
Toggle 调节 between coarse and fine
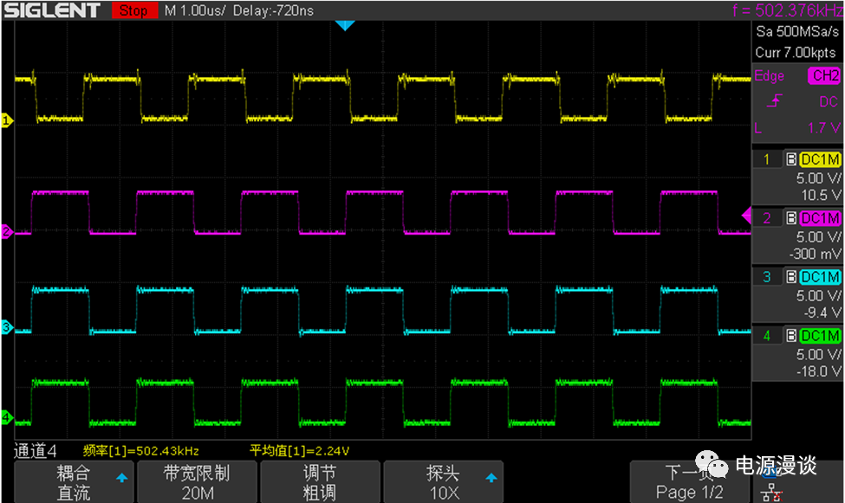[319, 482]
